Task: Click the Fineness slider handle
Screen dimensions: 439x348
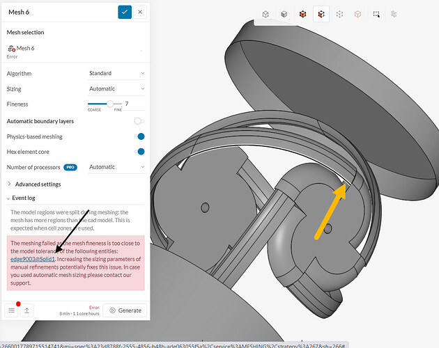Action: click(x=110, y=104)
